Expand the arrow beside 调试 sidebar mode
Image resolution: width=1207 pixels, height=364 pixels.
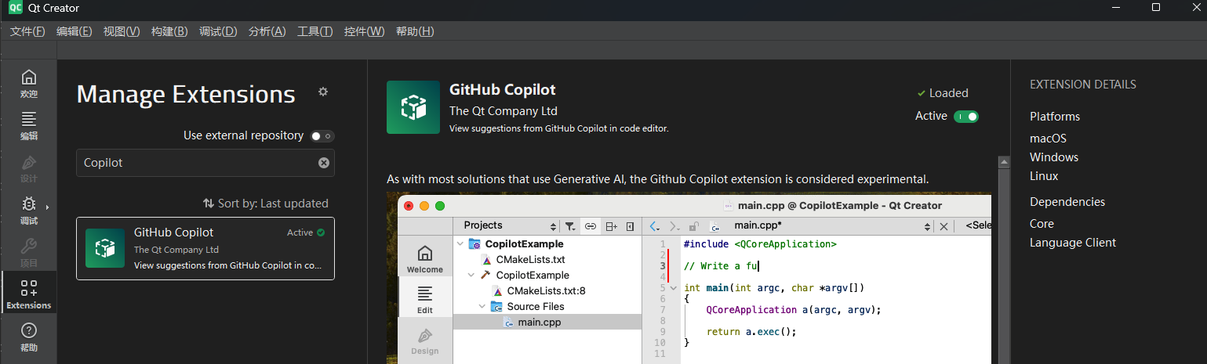tap(47, 207)
